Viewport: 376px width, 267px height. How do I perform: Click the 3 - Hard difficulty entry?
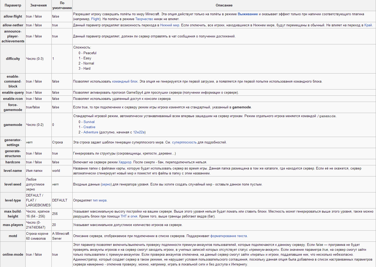tap(85, 69)
